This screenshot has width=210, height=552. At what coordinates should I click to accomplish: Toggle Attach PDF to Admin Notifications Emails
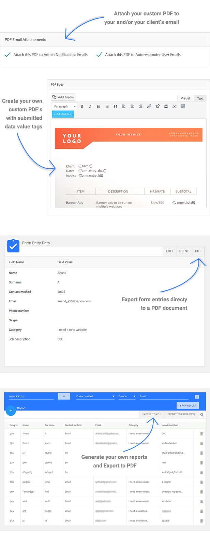click(x=7, y=55)
